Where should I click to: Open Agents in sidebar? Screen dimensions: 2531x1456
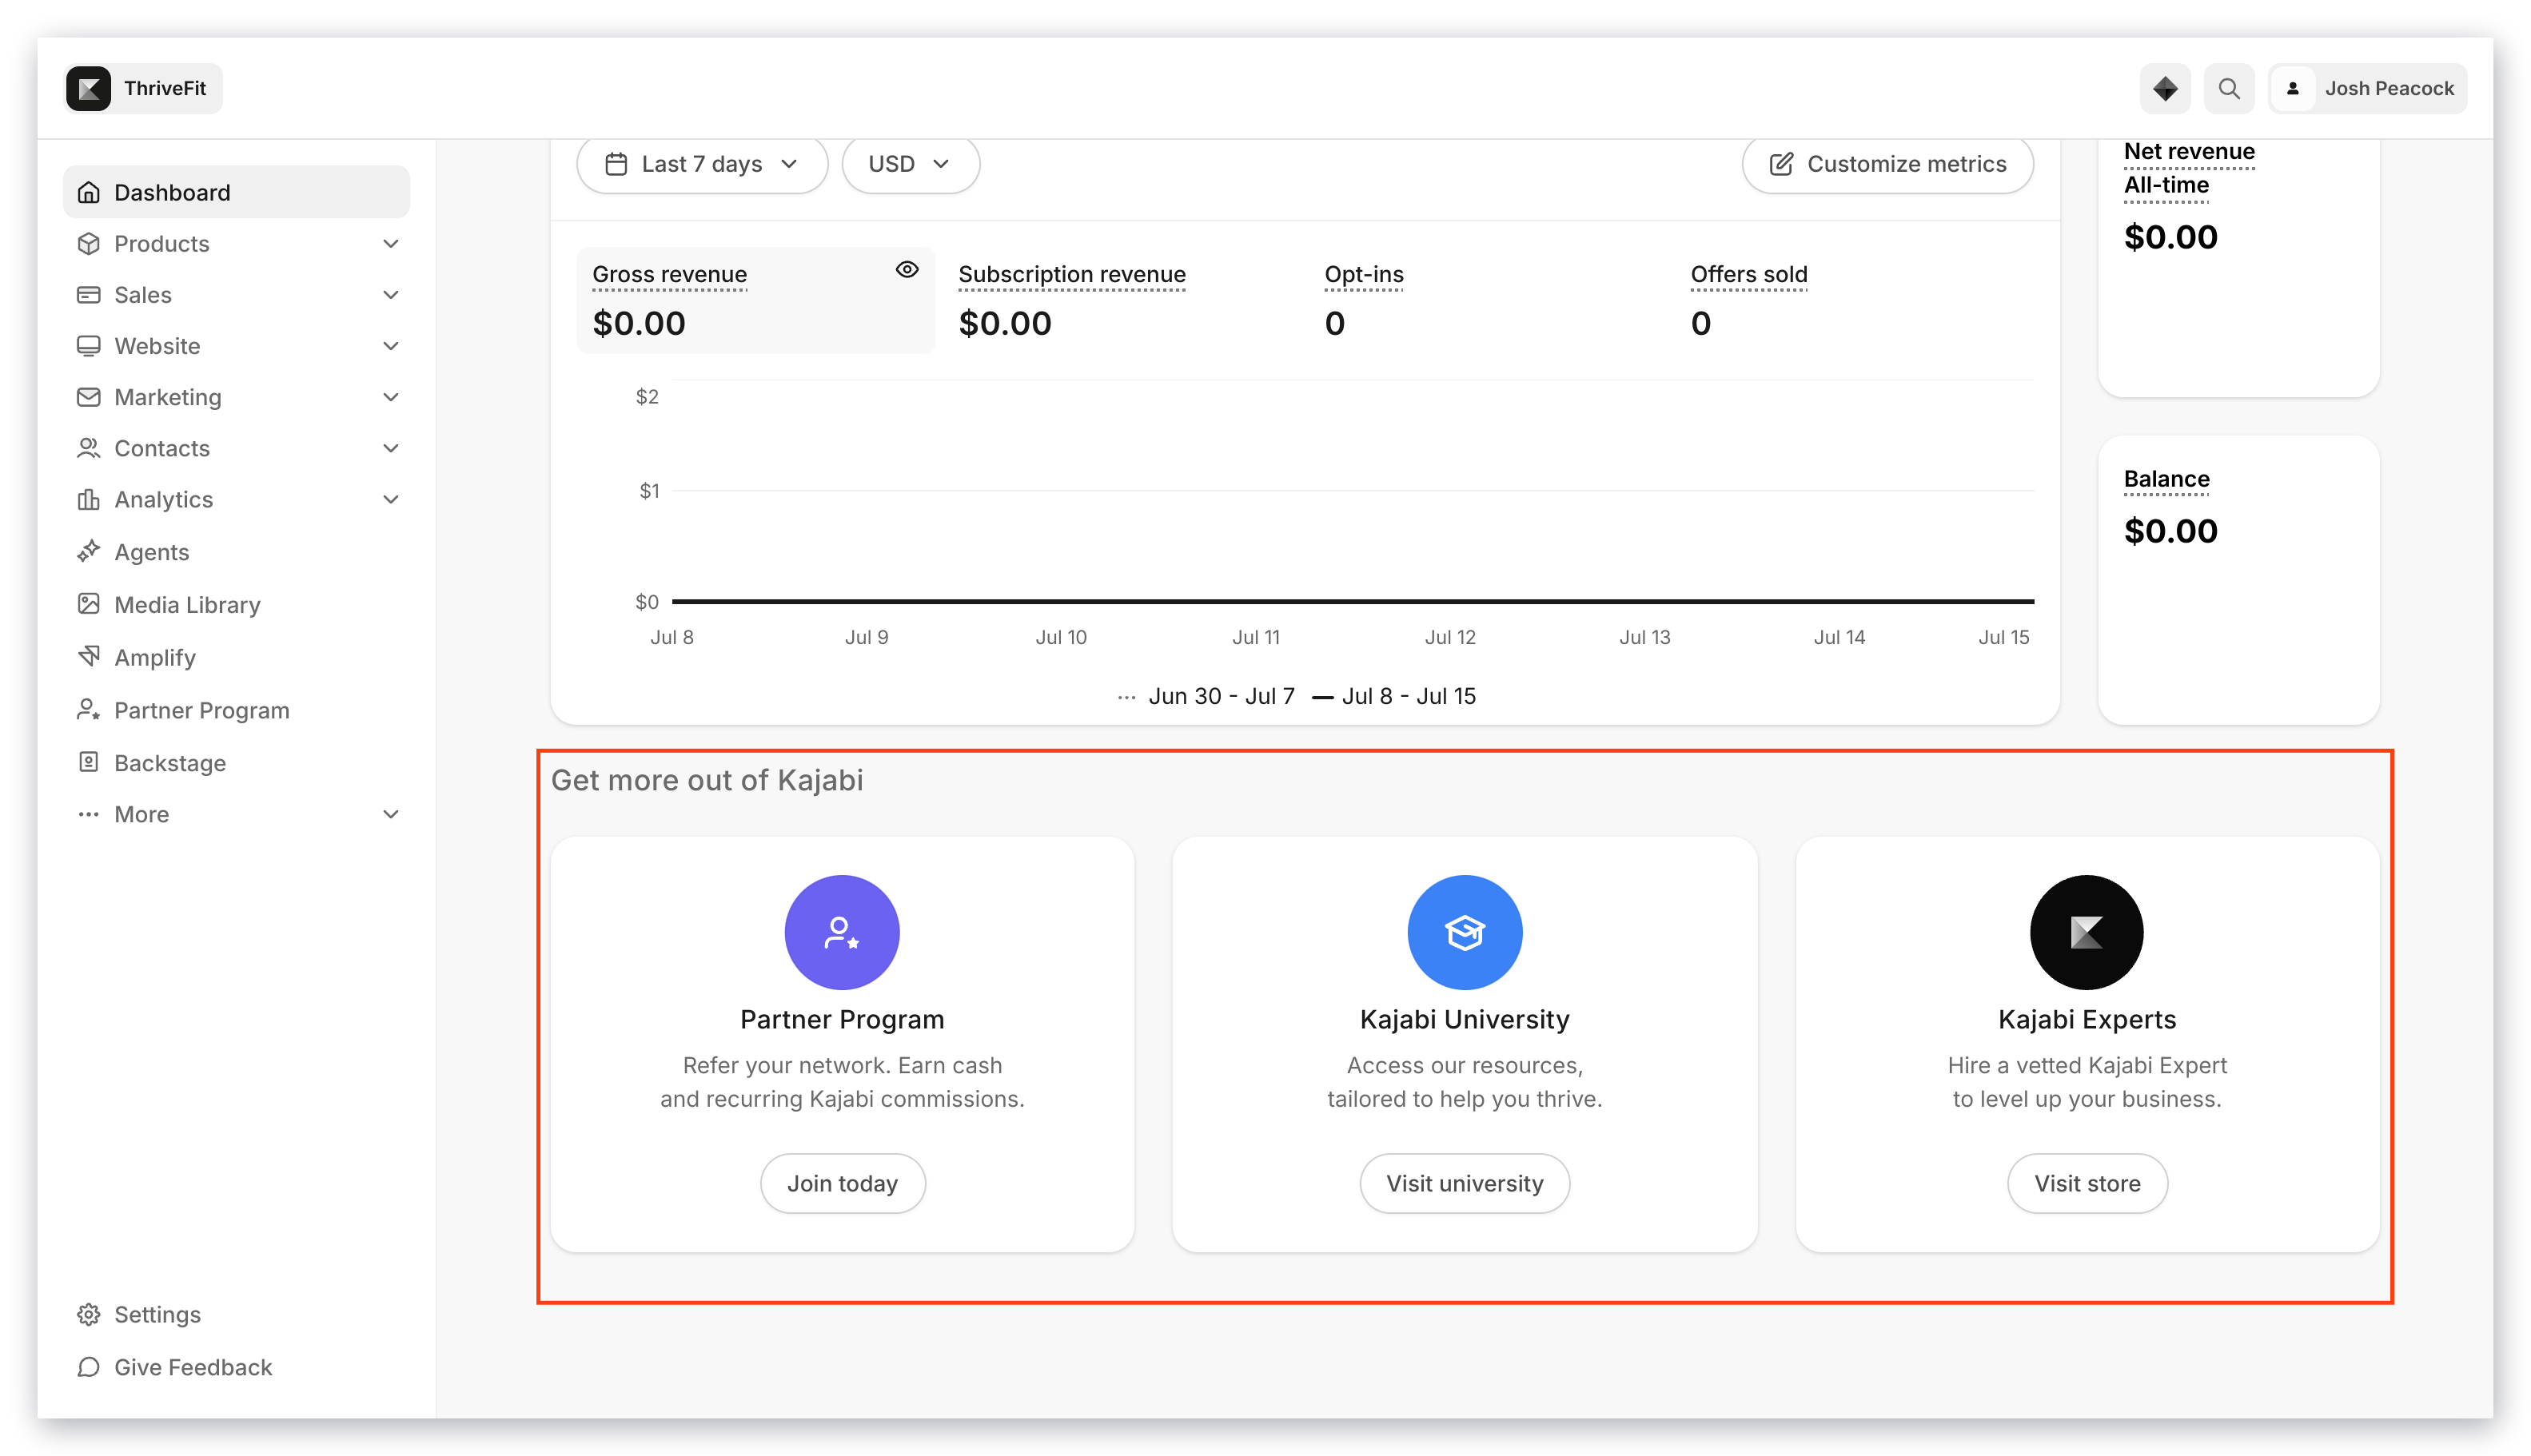click(236, 551)
